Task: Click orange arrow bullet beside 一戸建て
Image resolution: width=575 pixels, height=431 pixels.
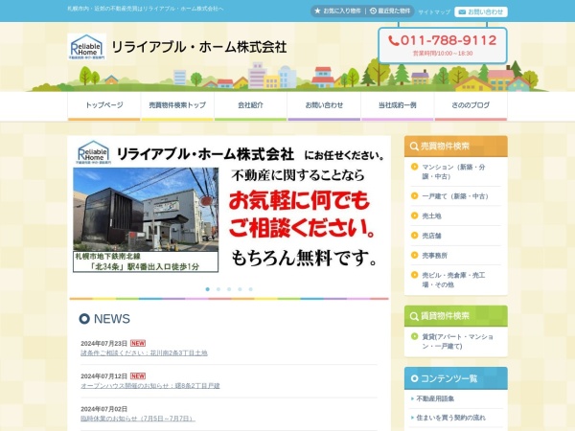Action: [x=414, y=196]
